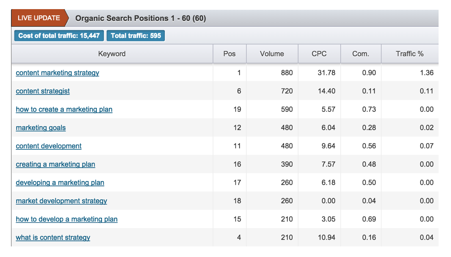Sort by the Keyword column header
This screenshot has width=451, height=257.
pyautogui.click(x=112, y=54)
